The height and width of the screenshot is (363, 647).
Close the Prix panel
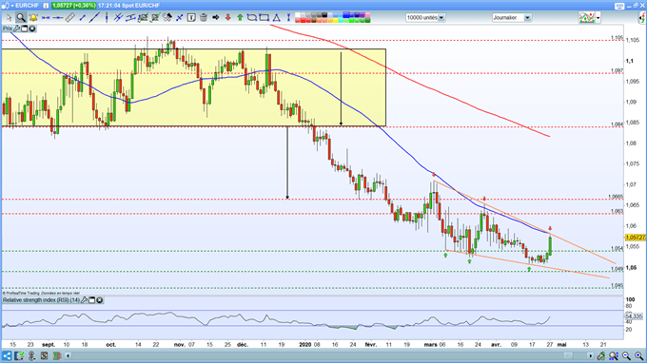pyautogui.click(x=32, y=29)
